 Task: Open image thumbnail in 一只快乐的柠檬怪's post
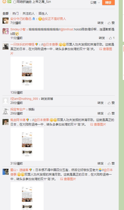(27, 73)
